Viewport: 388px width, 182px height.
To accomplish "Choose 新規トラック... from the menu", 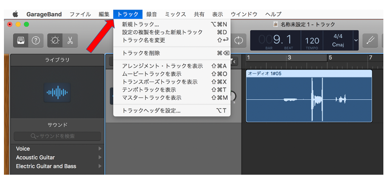I will pos(172,24).
